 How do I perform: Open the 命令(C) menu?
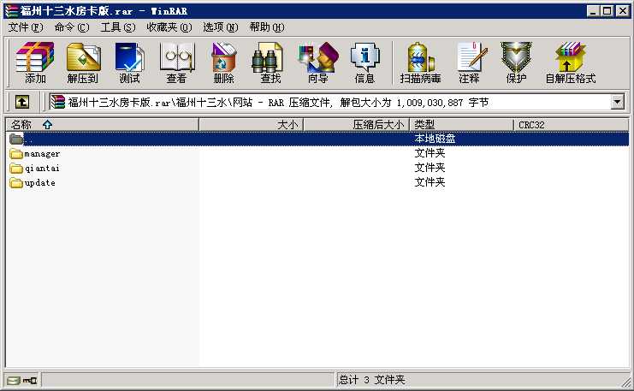(72, 27)
